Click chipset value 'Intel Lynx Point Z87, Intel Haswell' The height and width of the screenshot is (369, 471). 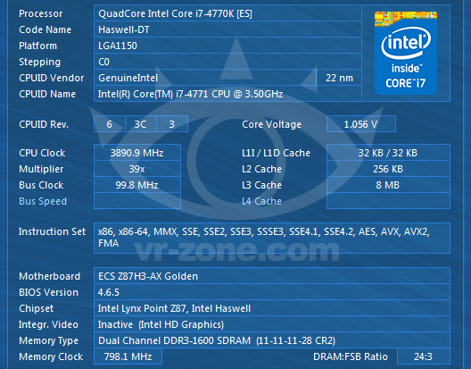click(x=174, y=308)
